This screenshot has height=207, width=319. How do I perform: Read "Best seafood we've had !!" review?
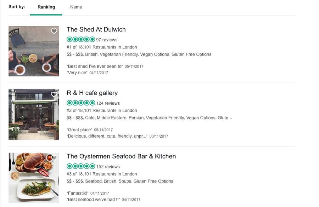93,200
